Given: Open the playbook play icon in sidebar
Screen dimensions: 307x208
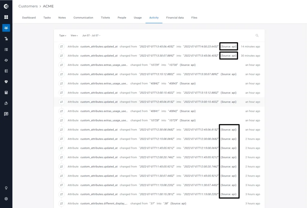Looking at the screenshot, I should pos(6,71).
